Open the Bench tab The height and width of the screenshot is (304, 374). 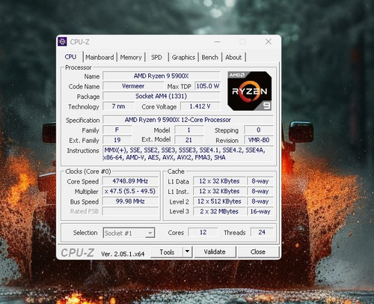(x=209, y=58)
